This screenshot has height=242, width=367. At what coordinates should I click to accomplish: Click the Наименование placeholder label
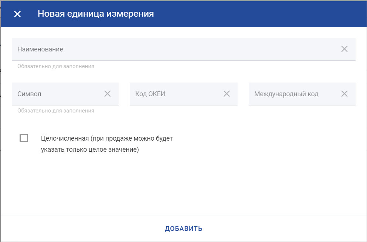pos(40,49)
